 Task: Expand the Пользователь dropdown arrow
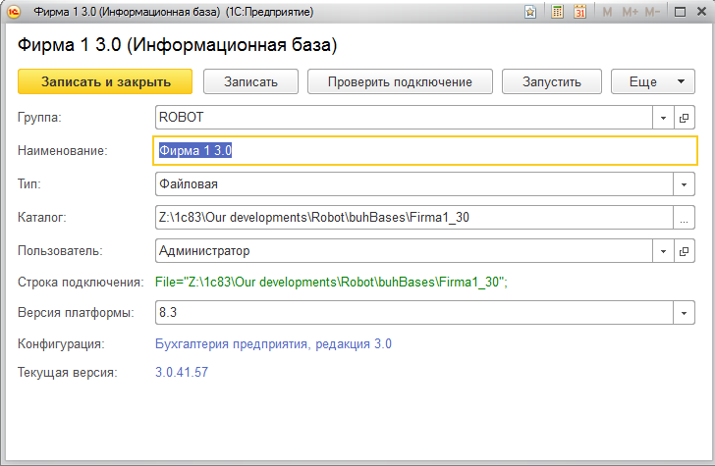pos(663,251)
